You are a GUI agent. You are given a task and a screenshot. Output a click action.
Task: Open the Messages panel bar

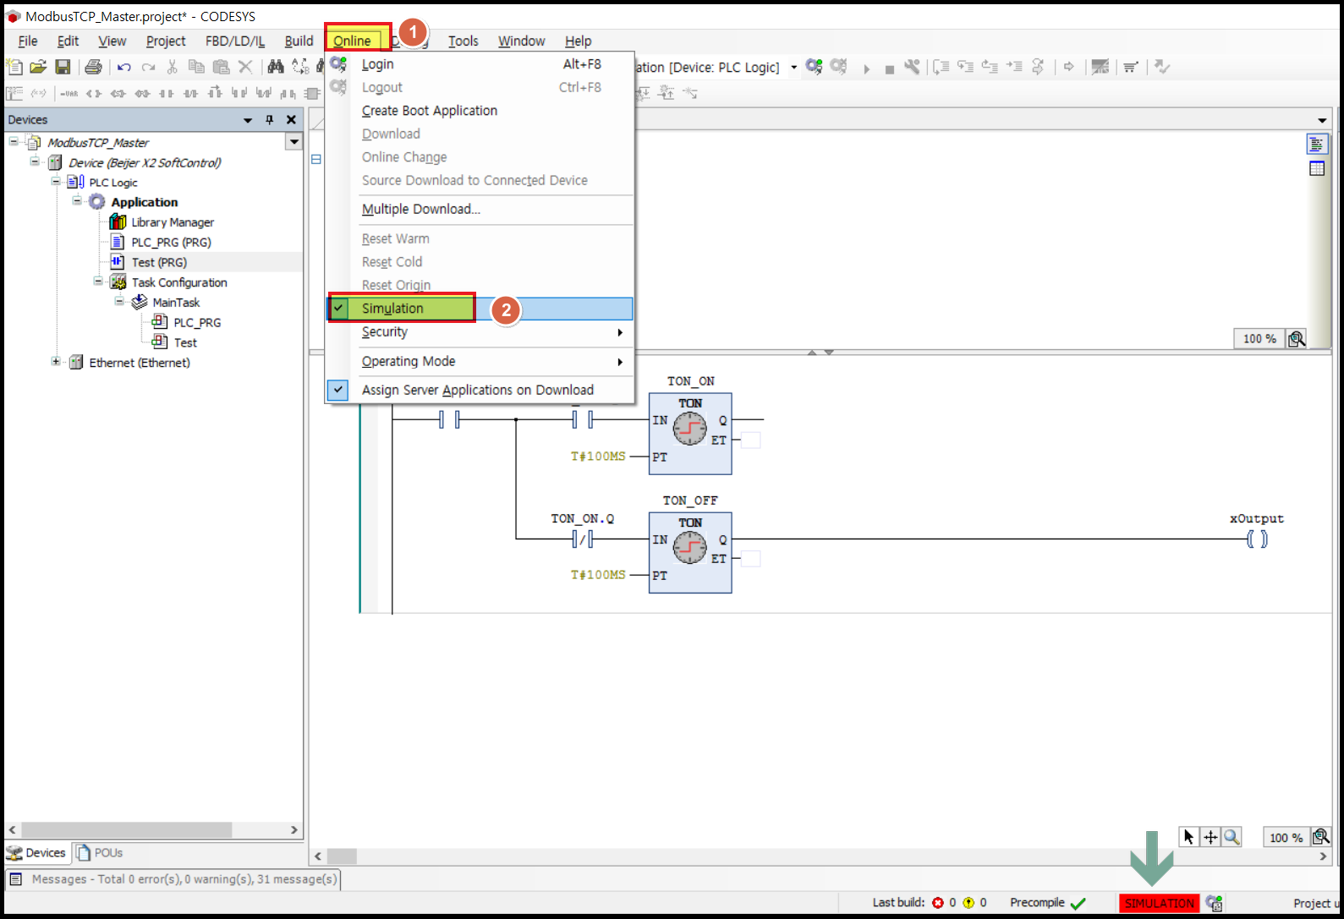pos(173,879)
